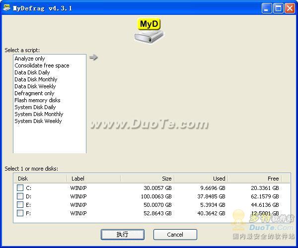The image size is (298, 248).
Task: Sort by the Free column header
Action: pyautogui.click(x=255, y=179)
